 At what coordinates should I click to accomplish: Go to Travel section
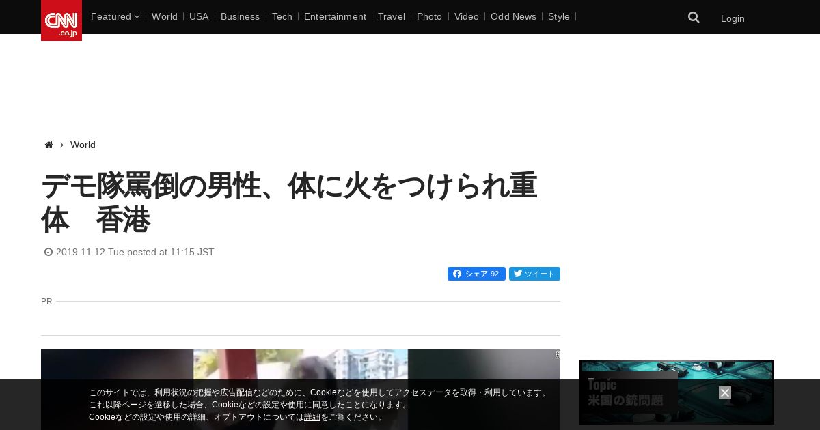click(392, 16)
